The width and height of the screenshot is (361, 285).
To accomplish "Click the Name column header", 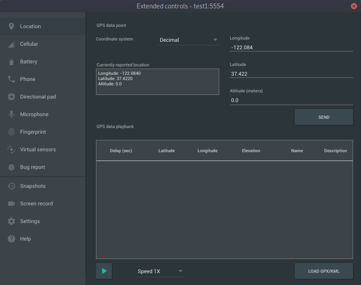I will [x=297, y=151].
